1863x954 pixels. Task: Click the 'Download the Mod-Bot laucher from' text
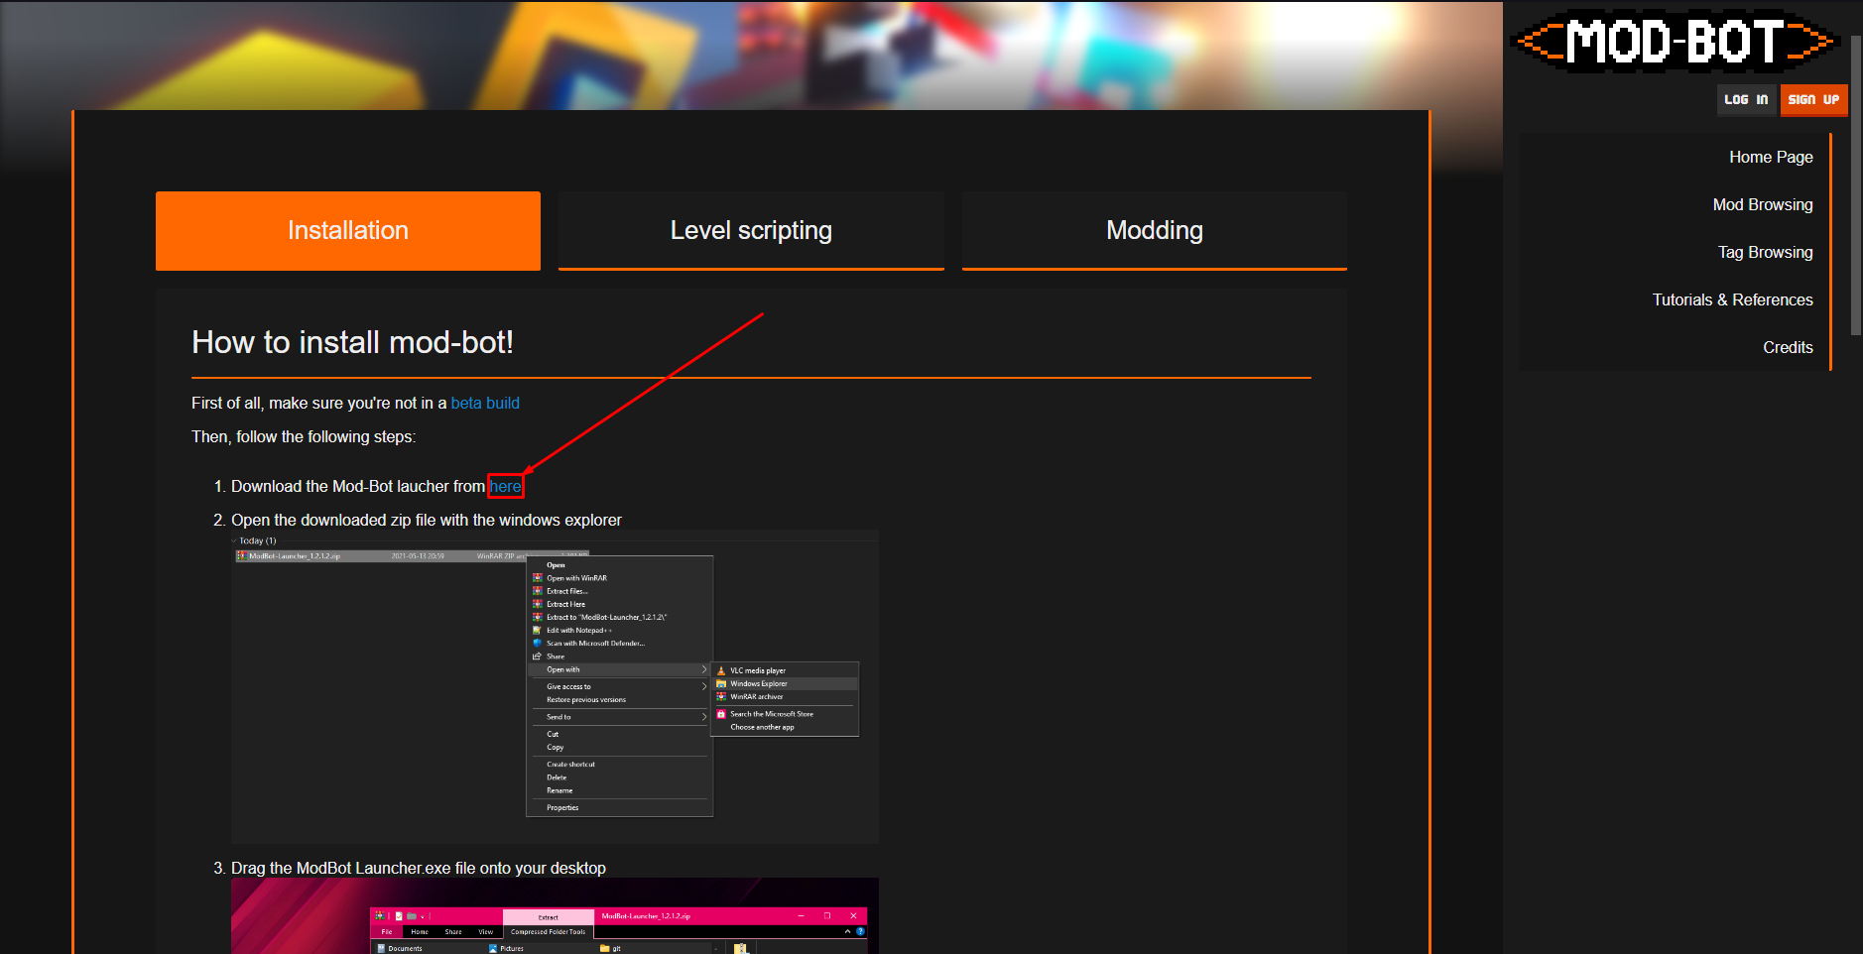(358, 486)
